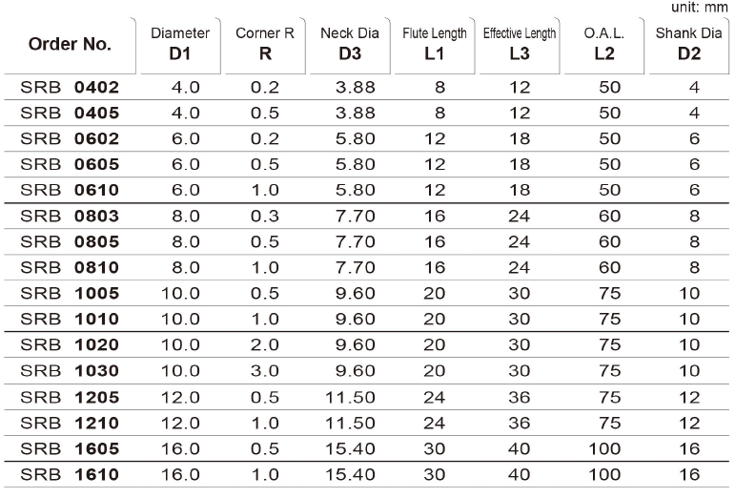735x498 pixels.
Task: Select order number SRB 0803
Action: [70, 217]
